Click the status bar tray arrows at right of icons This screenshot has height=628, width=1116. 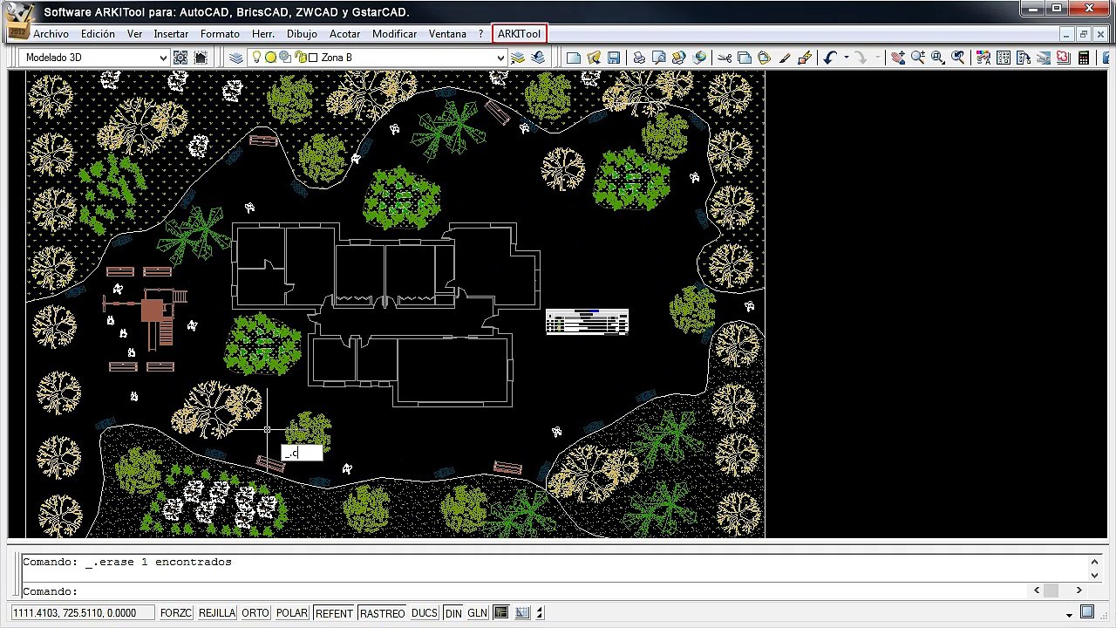point(540,613)
